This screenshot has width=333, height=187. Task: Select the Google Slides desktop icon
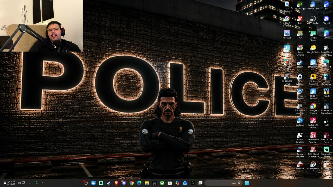coord(313,50)
